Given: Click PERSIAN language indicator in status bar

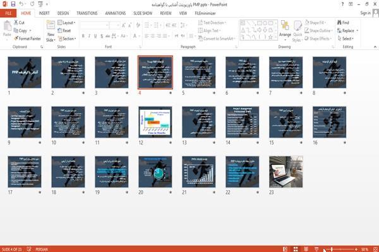Looking at the screenshot, I should click(x=42, y=249).
